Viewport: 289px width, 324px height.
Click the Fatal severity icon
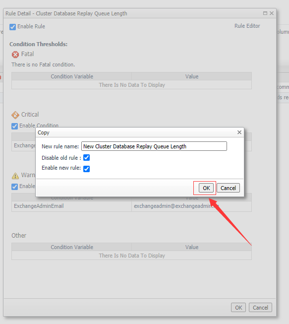pyautogui.click(x=15, y=55)
